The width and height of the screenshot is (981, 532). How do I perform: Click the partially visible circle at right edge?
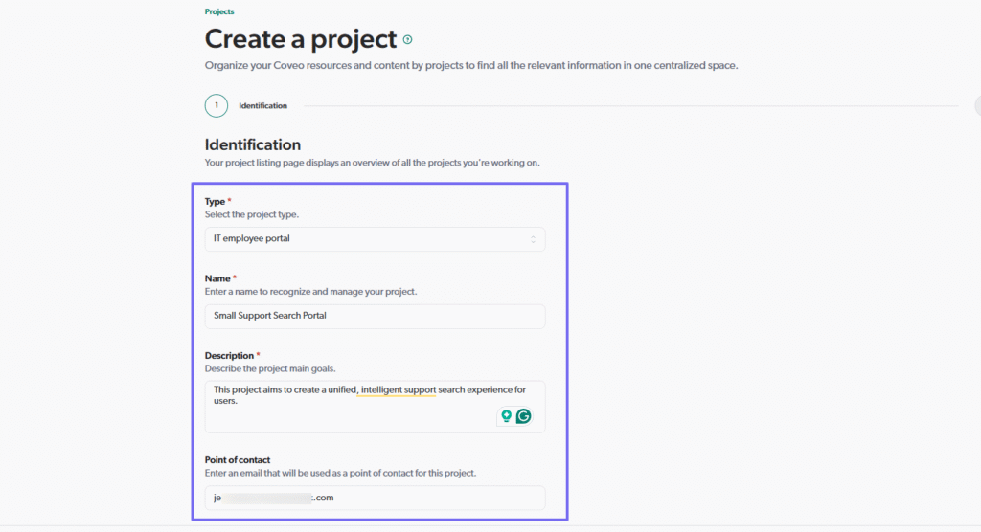(977, 105)
